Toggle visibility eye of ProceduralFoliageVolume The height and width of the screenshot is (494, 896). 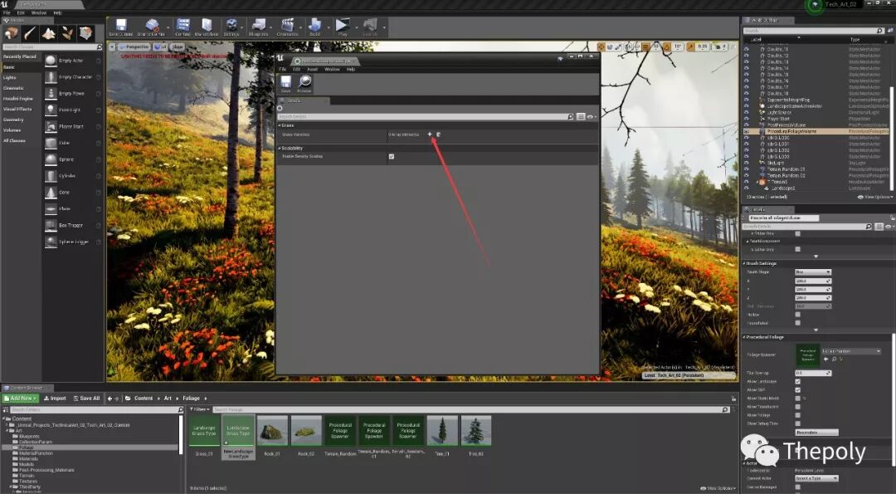[747, 131]
